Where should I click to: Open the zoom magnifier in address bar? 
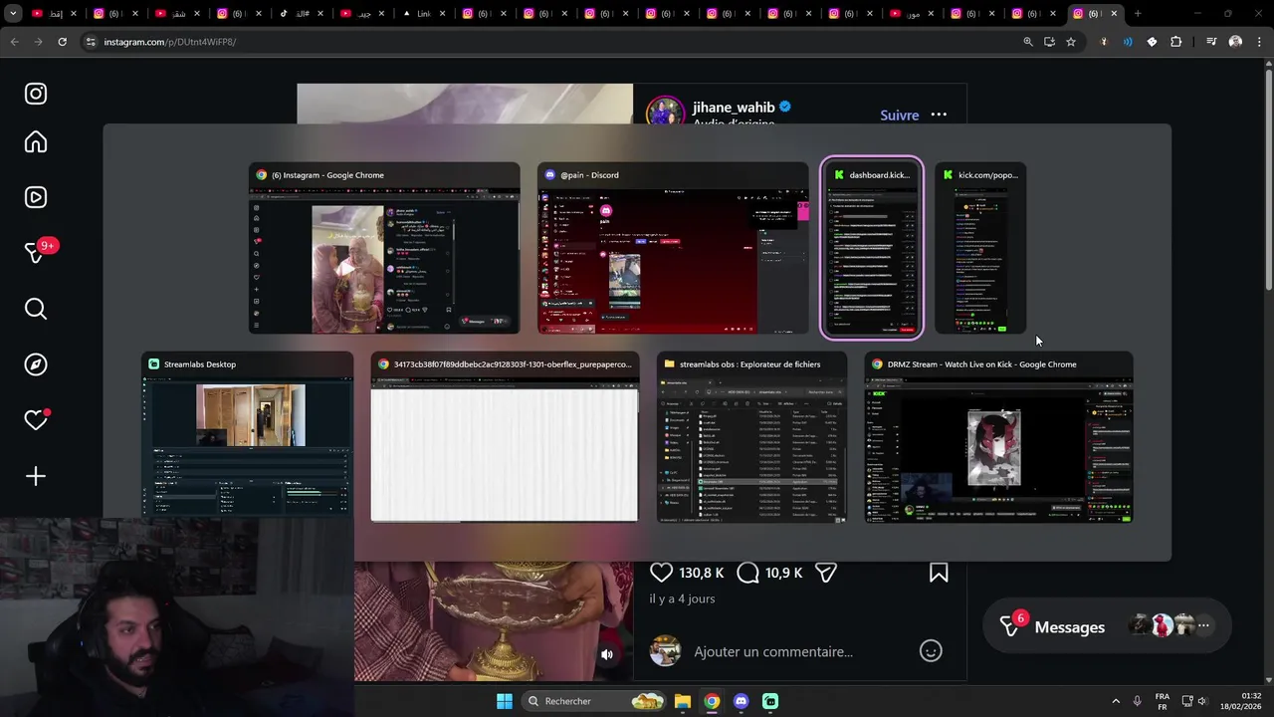[1028, 42]
